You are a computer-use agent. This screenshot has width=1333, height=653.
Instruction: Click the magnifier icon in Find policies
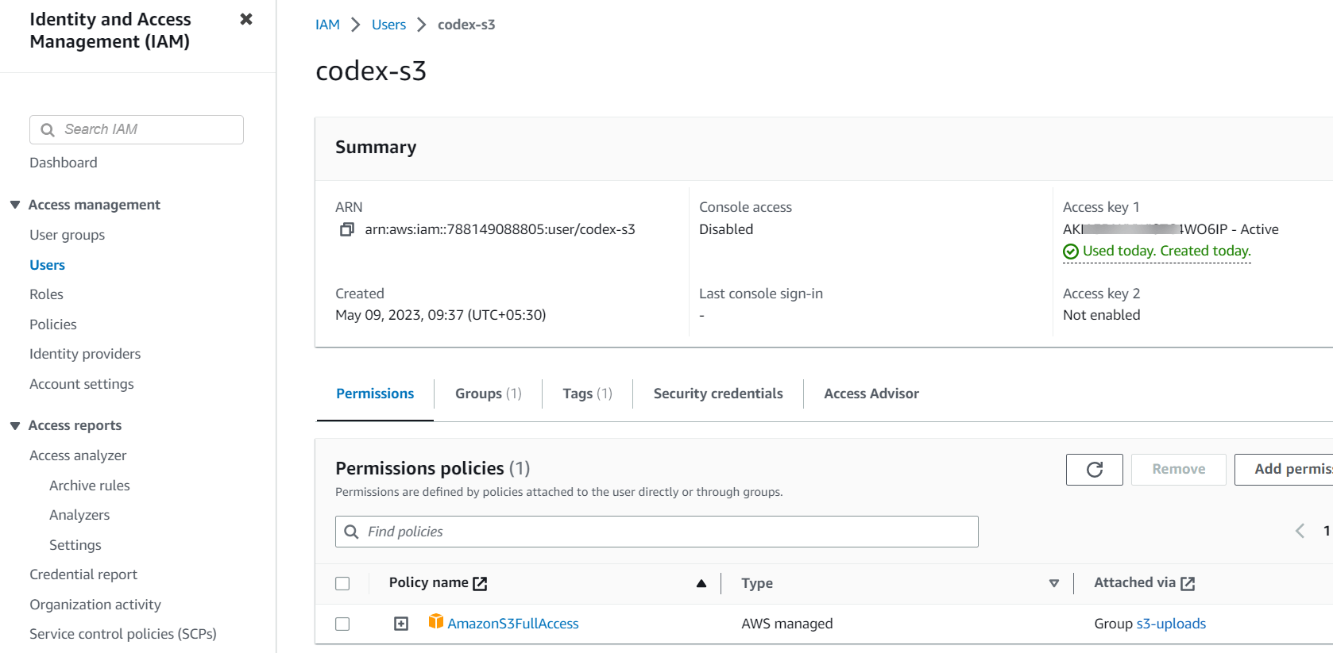pyautogui.click(x=351, y=532)
